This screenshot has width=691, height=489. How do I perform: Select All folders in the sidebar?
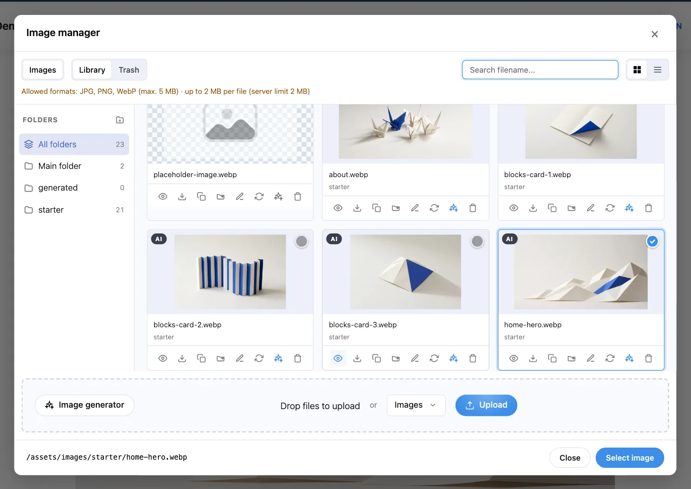74,144
